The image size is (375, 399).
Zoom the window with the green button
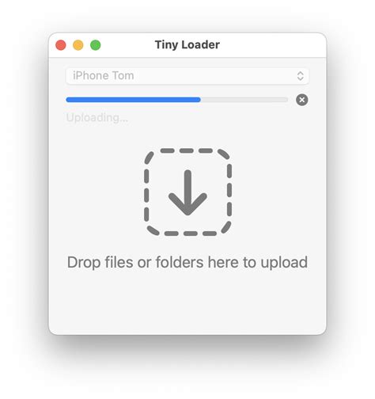(x=96, y=45)
